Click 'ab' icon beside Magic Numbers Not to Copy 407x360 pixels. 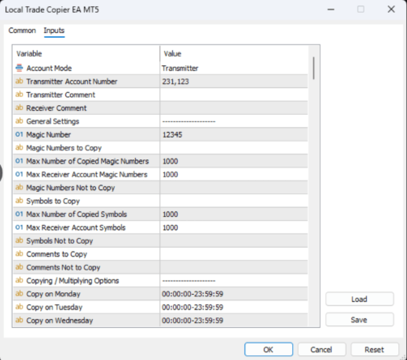click(19, 187)
